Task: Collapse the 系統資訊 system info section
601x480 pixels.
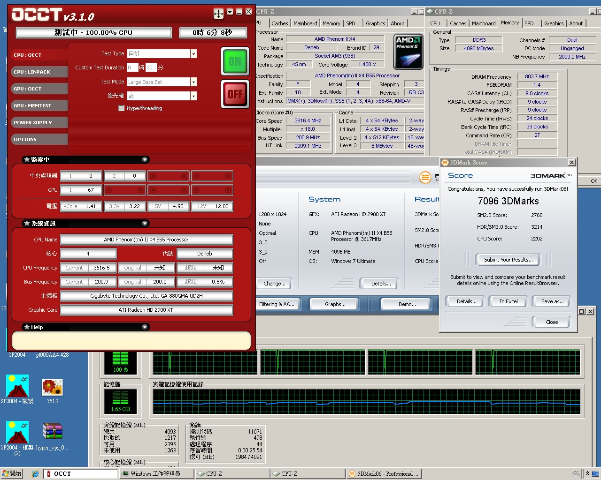Action: tap(145, 224)
